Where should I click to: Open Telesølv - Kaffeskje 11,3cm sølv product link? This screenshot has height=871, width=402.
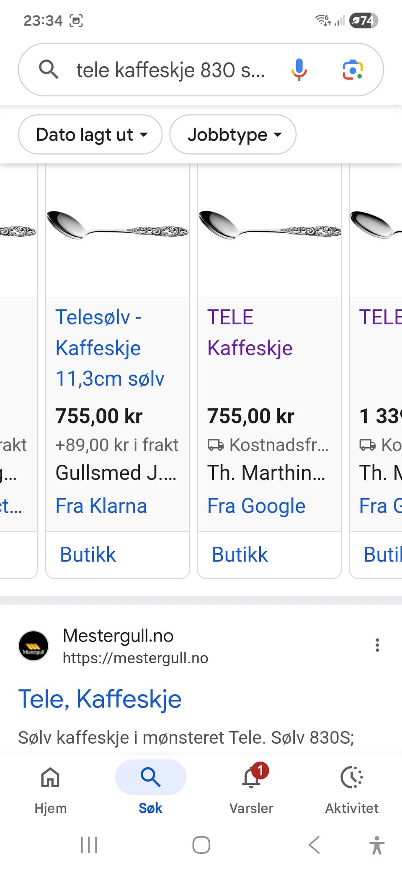[110, 347]
